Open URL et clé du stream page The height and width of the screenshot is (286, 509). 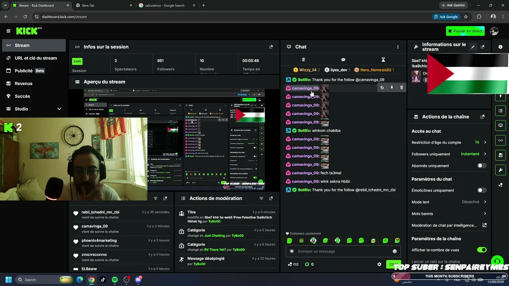tap(34, 58)
